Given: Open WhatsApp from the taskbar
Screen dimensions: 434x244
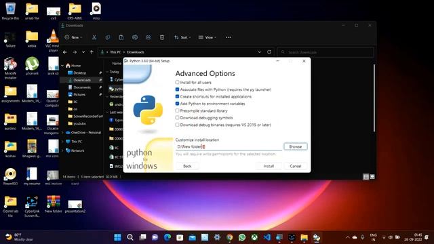Looking at the screenshot, I should tap(242, 237).
